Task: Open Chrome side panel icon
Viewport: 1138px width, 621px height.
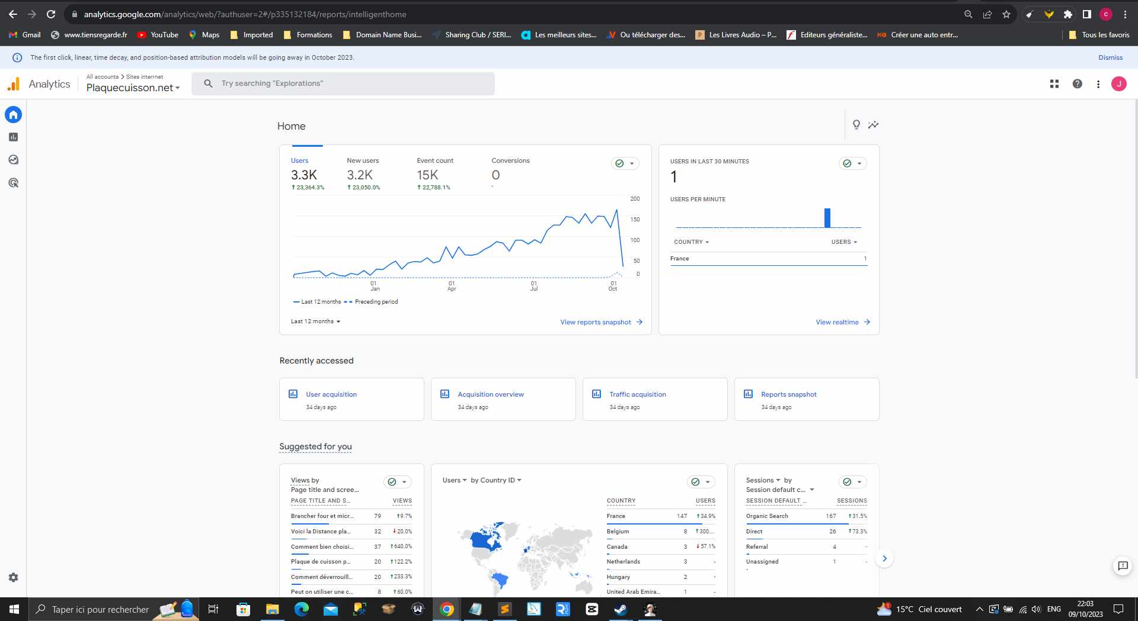Action: (x=1086, y=14)
